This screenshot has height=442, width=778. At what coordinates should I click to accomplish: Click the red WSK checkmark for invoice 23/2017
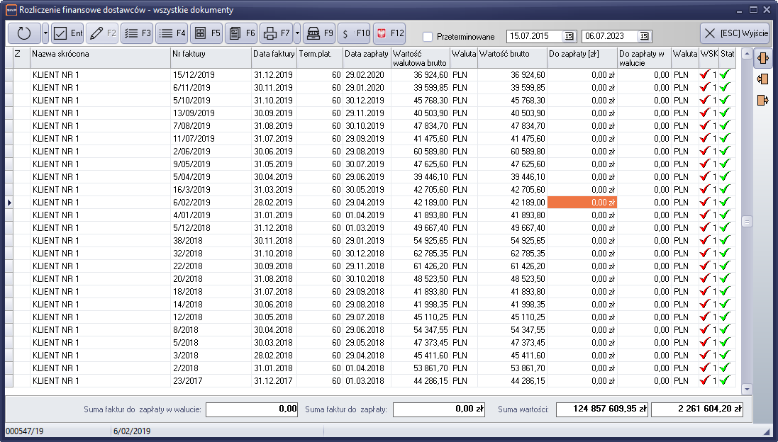tap(704, 380)
